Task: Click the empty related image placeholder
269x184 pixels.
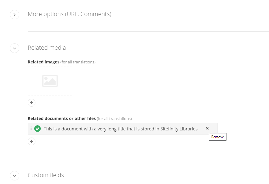Action: 50,81
